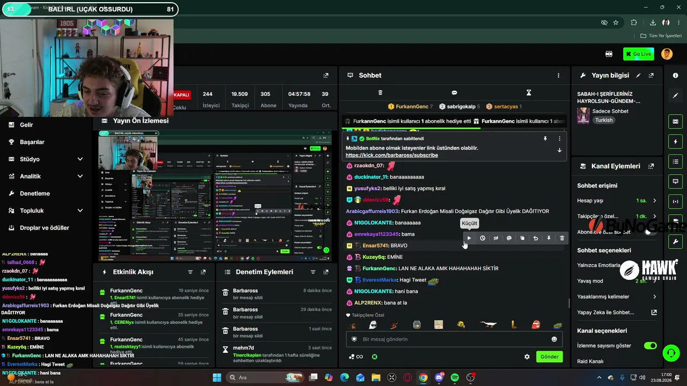Click the Turkish language tag
The height and width of the screenshot is (386, 687).
click(x=604, y=120)
